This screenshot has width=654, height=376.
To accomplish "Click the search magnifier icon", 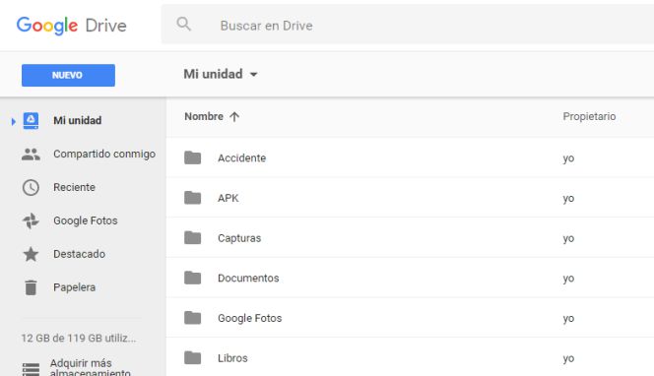I will pyautogui.click(x=183, y=25).
